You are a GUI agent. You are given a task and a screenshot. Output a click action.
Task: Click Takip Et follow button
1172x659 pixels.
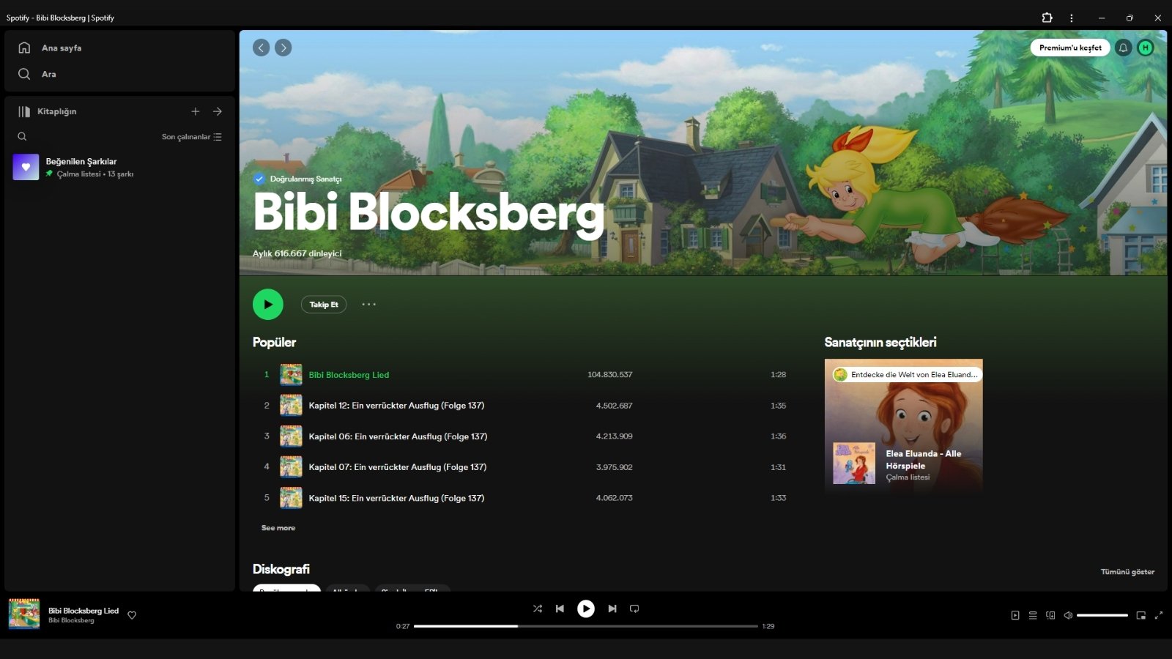click(x=324, y=305)
